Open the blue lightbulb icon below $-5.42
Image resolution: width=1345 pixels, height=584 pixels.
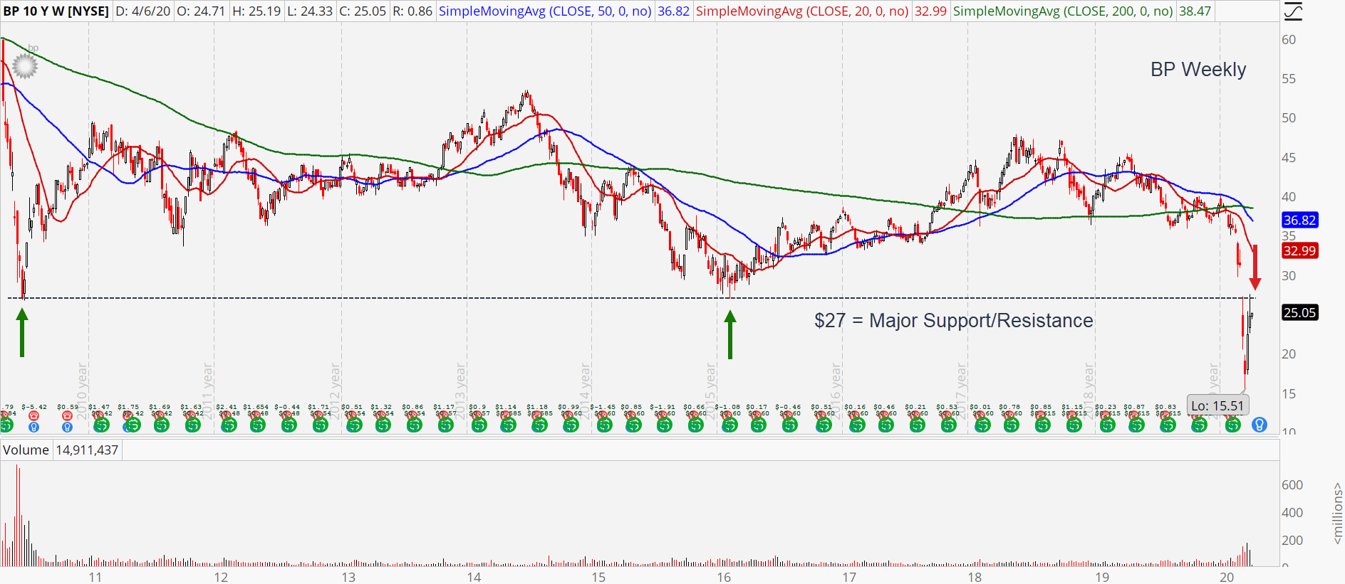tap(33, 427)
